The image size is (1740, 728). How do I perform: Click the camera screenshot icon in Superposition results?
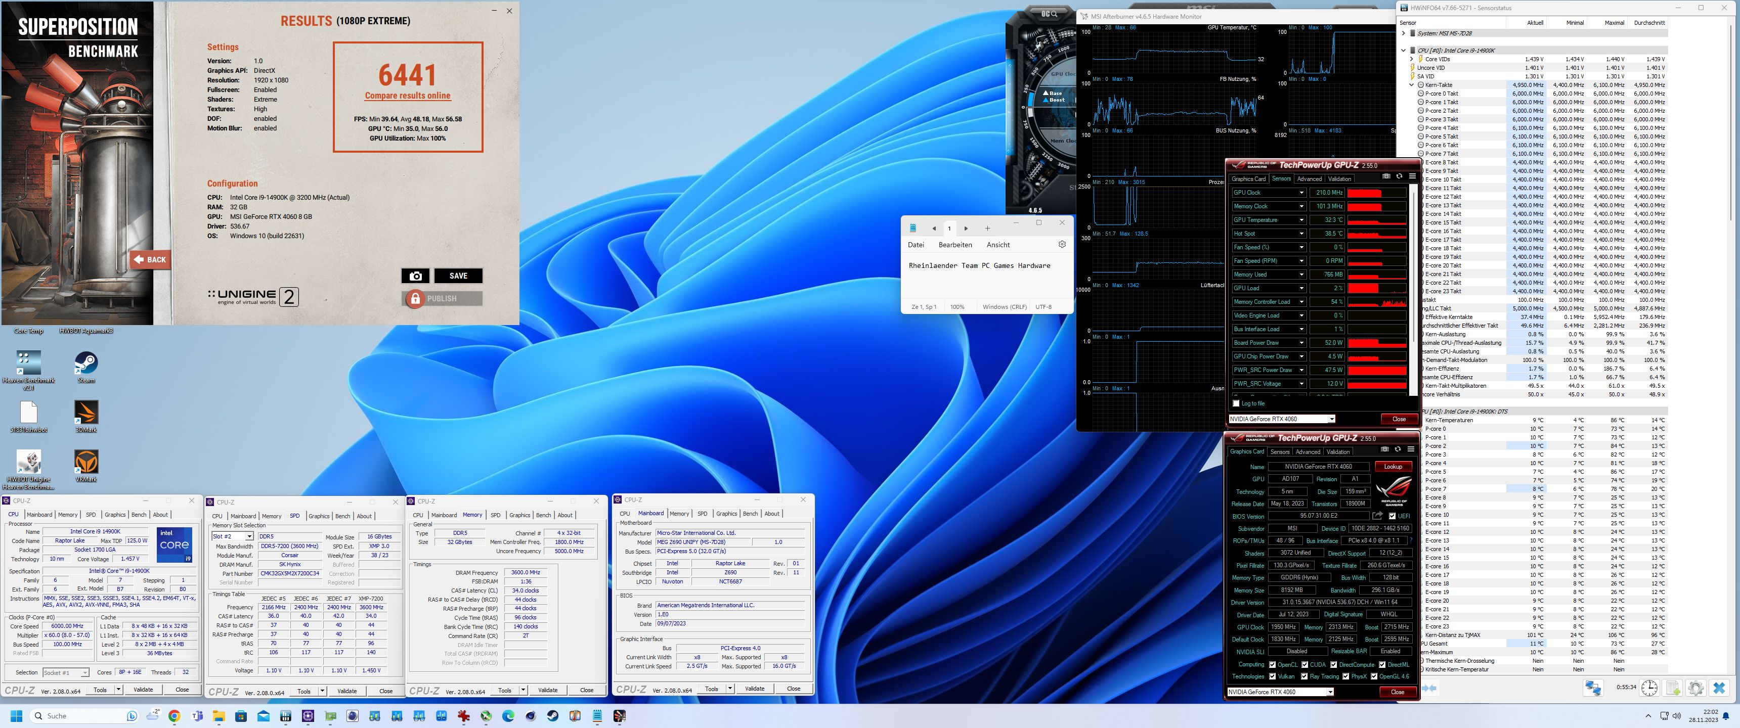415,276
